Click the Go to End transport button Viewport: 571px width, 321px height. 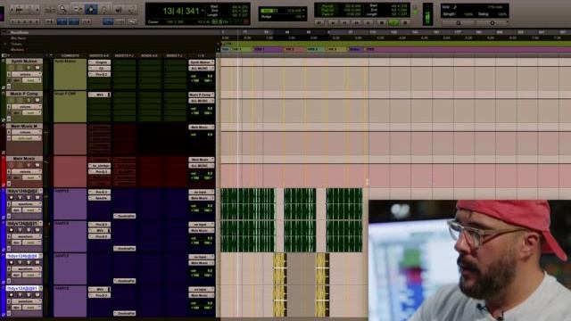click(368, 22)
